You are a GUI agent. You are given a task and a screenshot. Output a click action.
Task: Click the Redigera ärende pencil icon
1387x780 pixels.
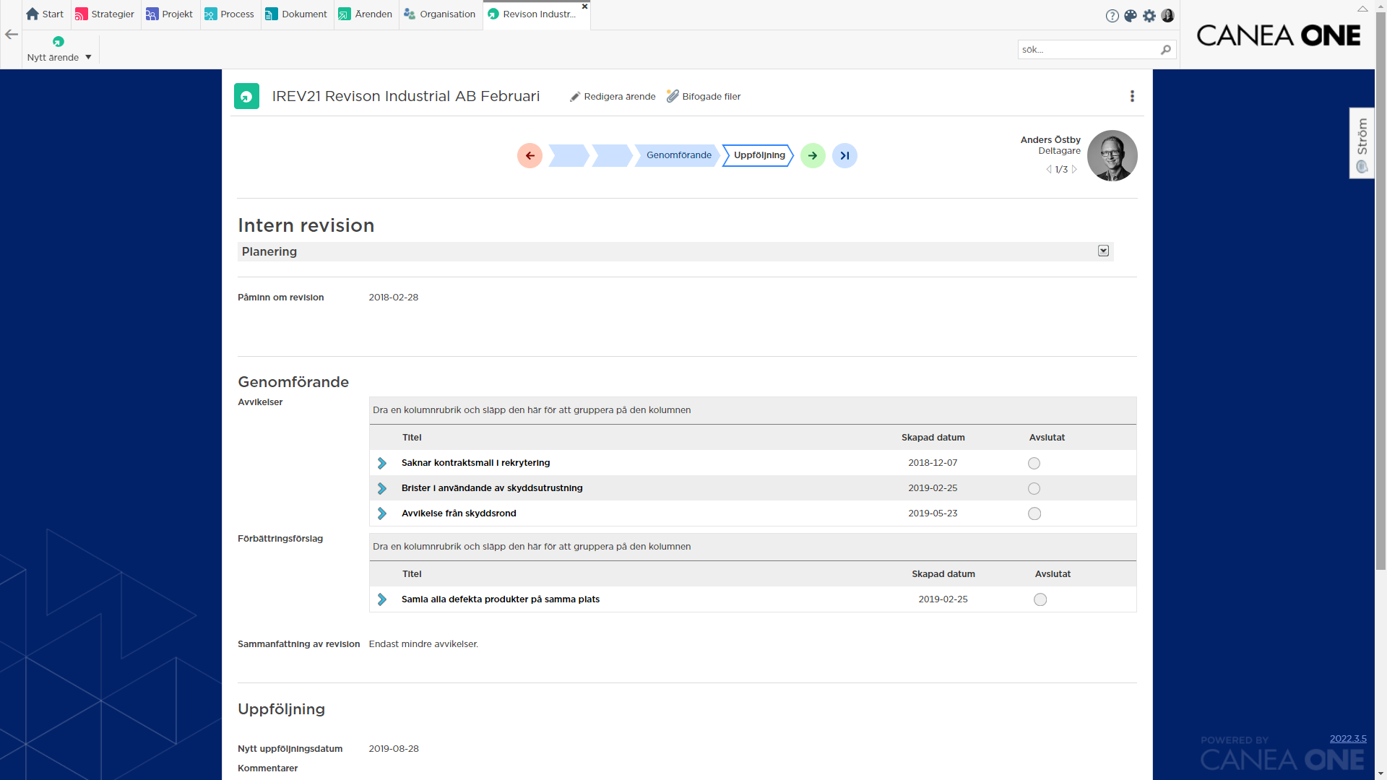[x=576, y=95]
